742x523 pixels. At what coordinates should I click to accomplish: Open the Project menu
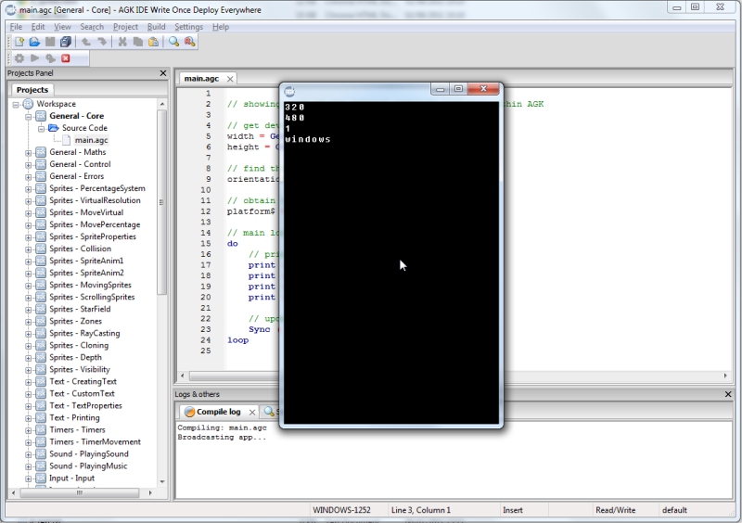[x=125, y=27]
